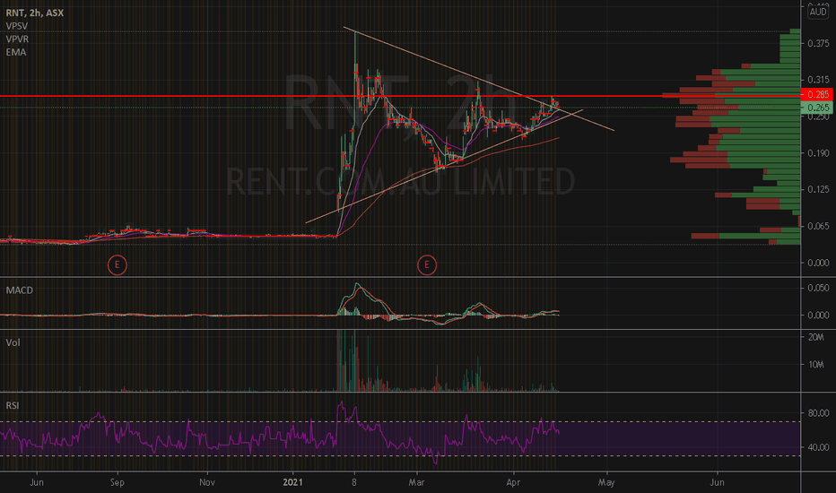Click the 10M volume axis value
Screen dimensions: 836x493
point(816,365)
